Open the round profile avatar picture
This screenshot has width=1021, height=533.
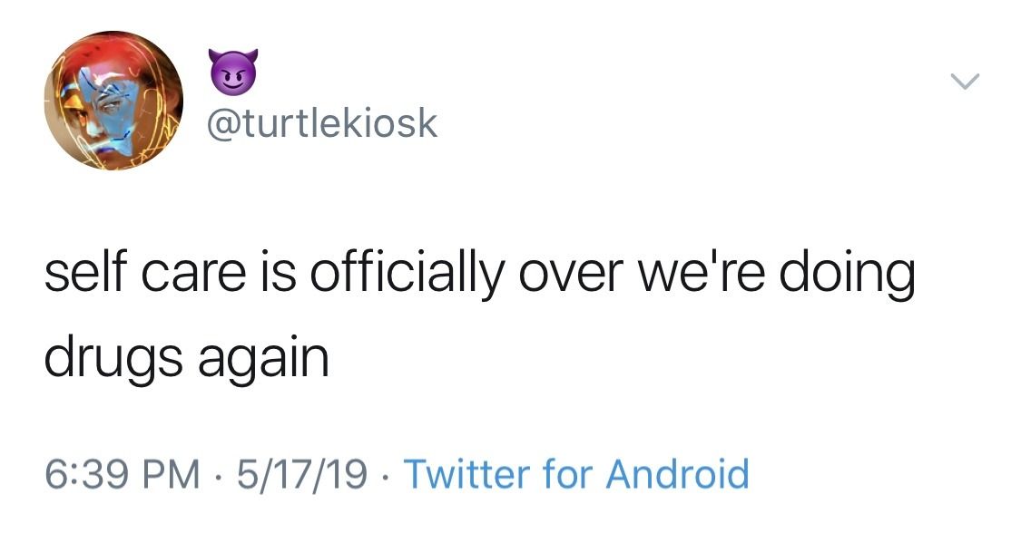pyautogui.click(x=113, y=101)
